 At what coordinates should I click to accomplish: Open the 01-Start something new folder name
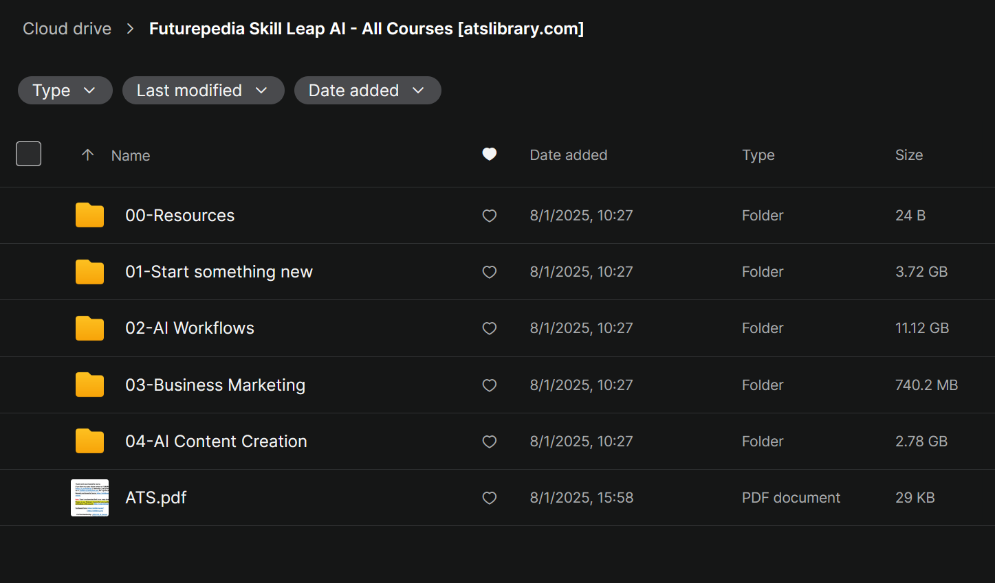click(x=219, y=272)
